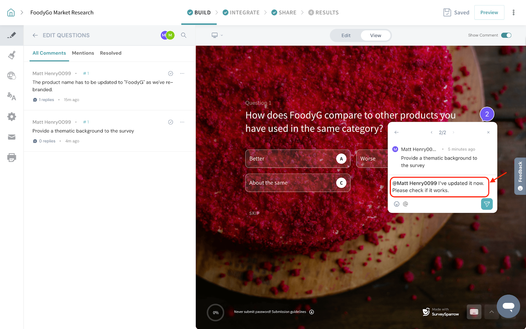
Task: Click the Preview button
Action: pyautogui.click(x=489, y=13)
